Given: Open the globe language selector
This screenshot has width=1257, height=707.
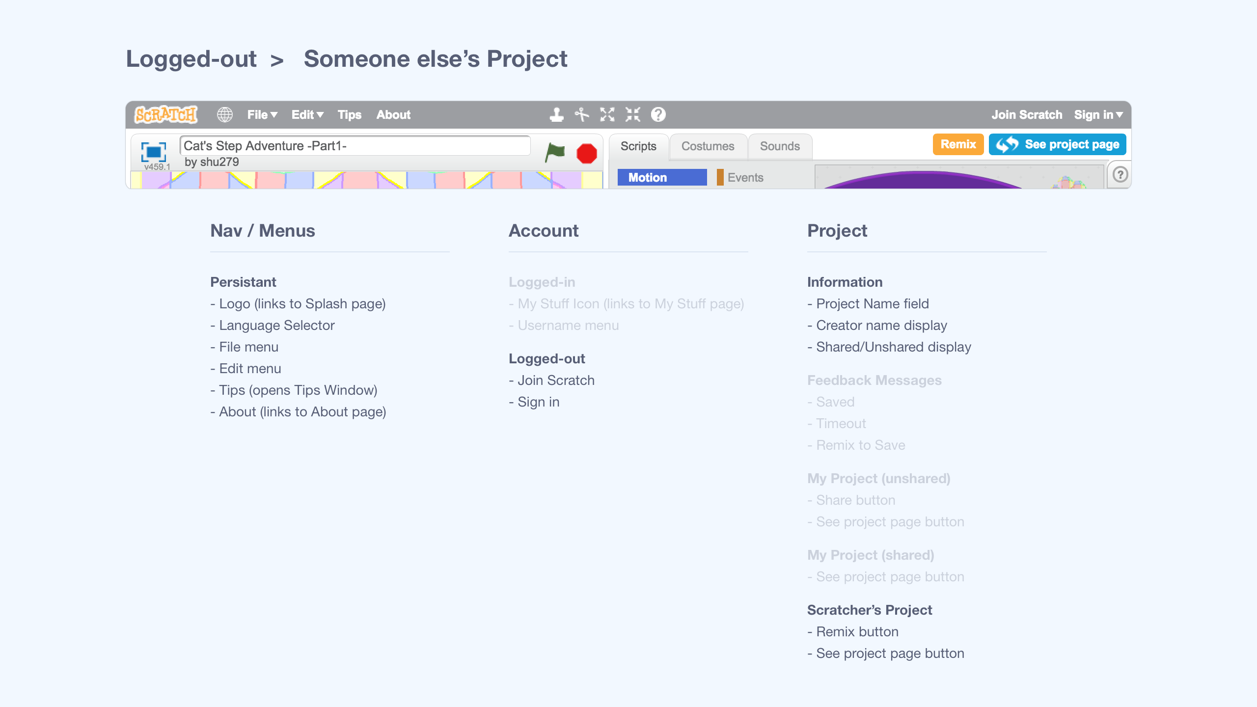Looking at the screenshot, I should (225, 114).
